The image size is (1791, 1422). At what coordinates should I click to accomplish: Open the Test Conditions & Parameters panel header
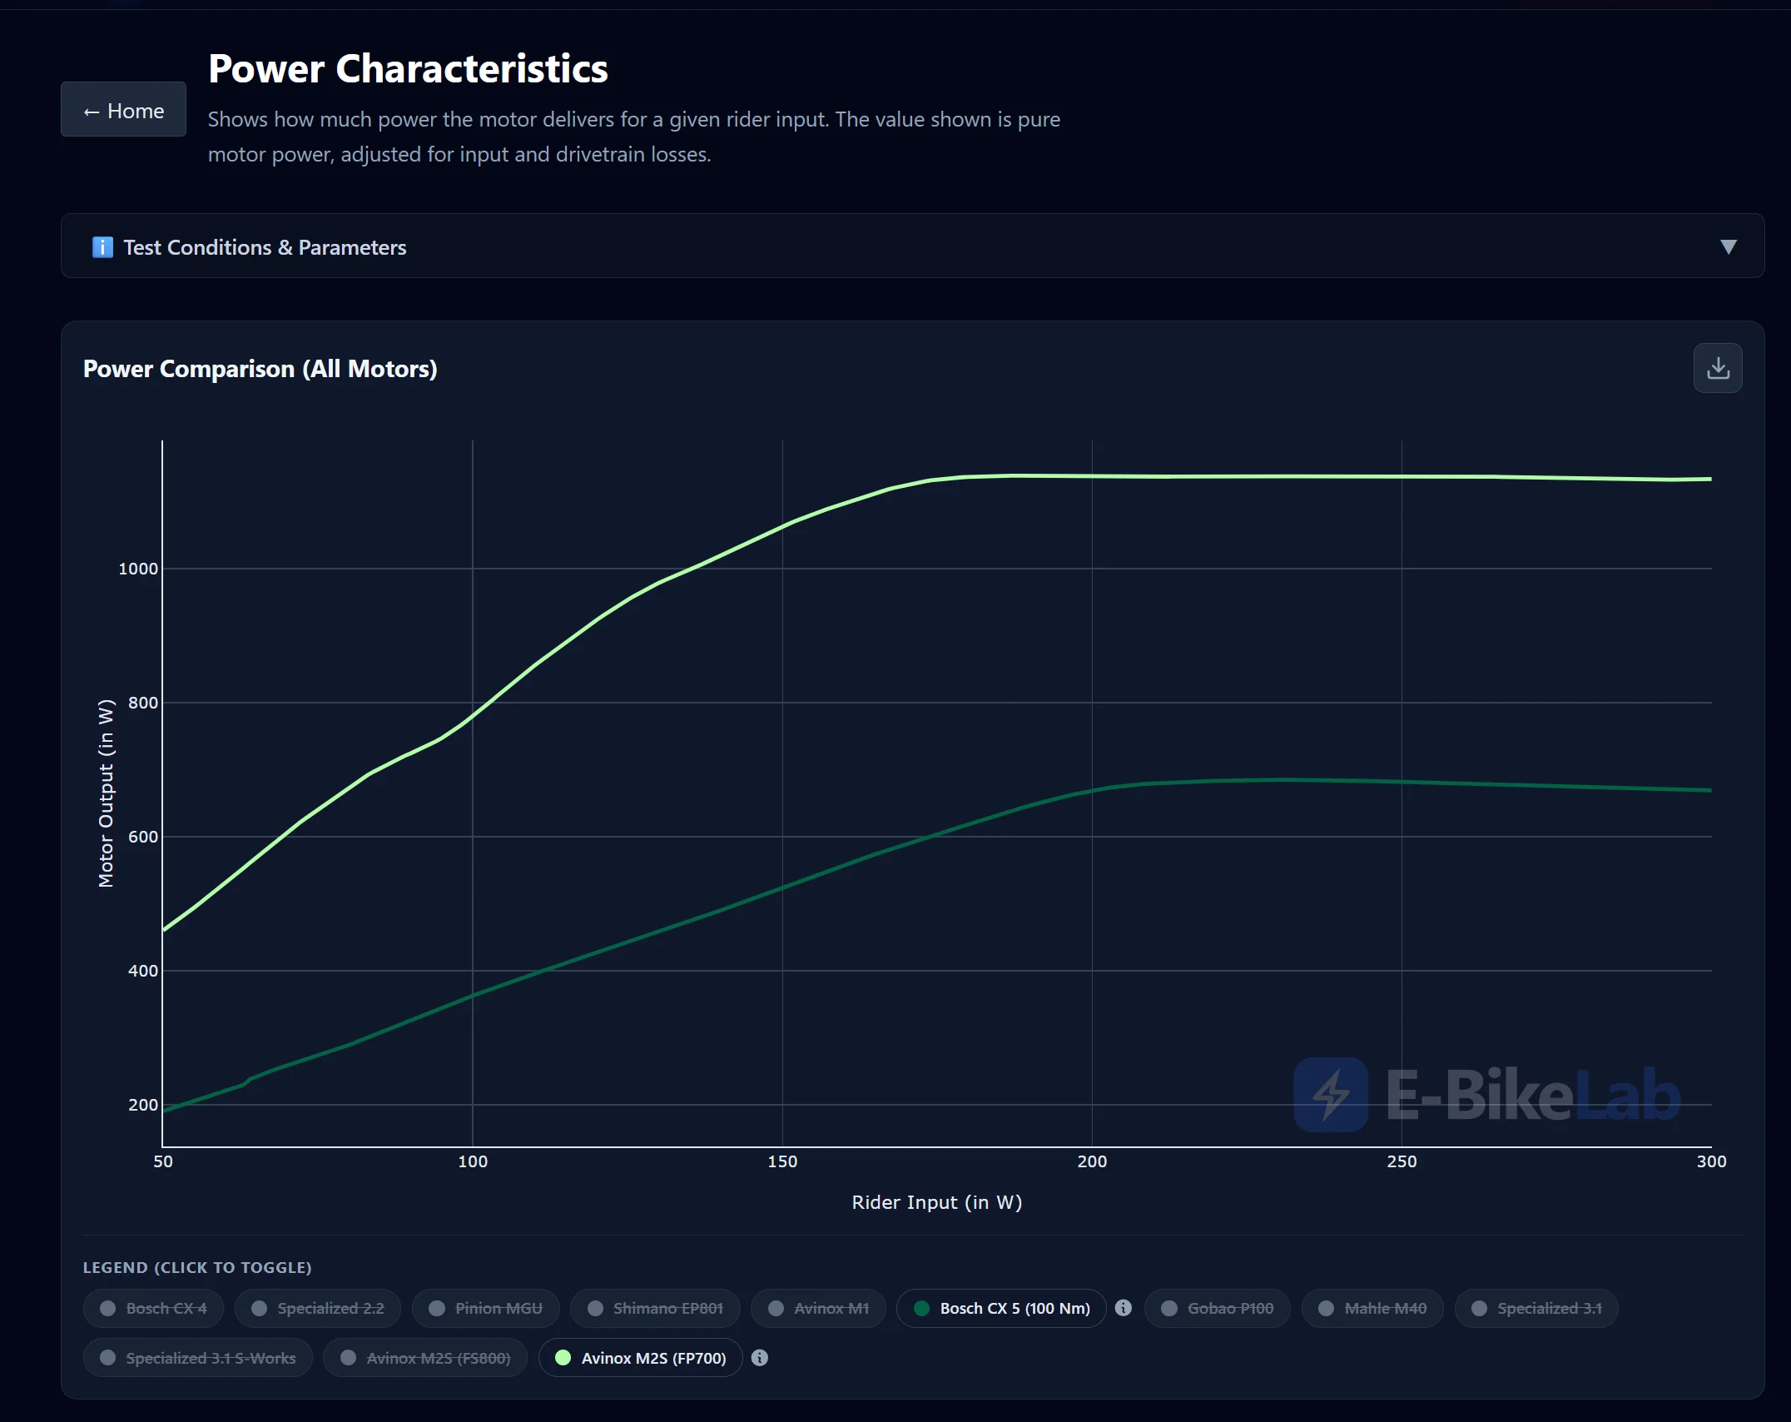(x=912, y=246)
